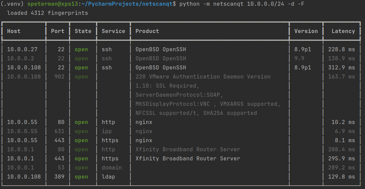Click version 9.9 cell
The image size is (365, 189).
tap(299, 59)
